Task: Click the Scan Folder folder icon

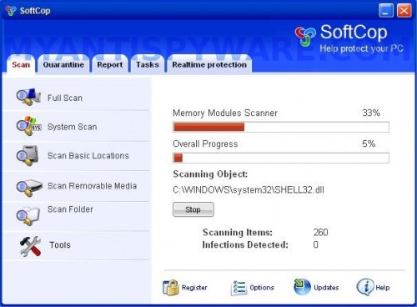Action: 28,215
